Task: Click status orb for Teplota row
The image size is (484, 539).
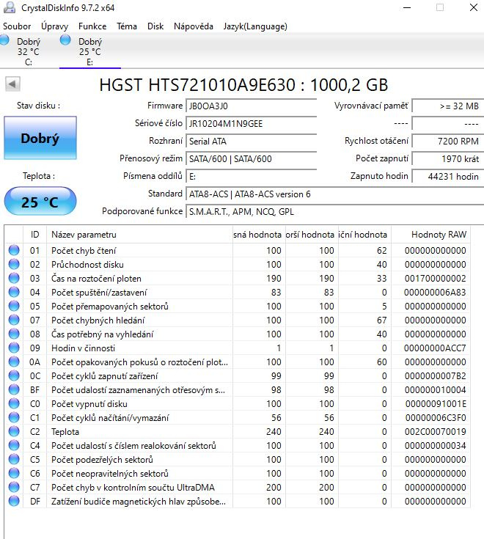Action: point(14,432)
